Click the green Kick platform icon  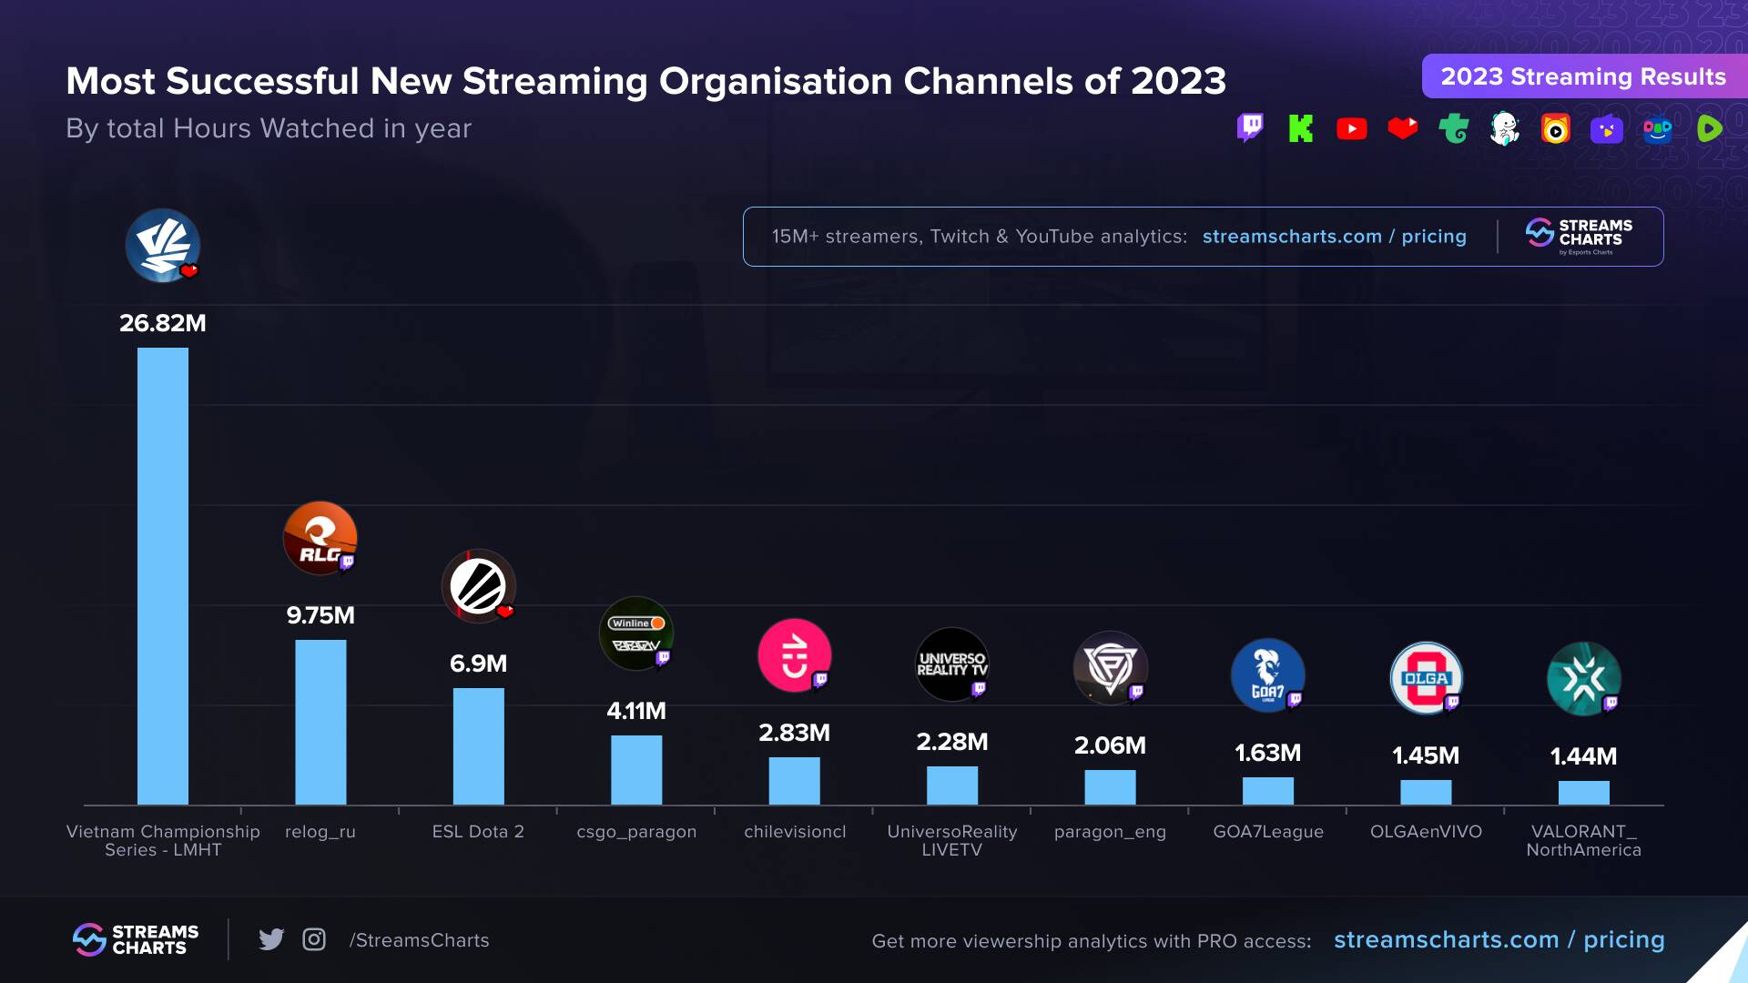coord(1301,128)
